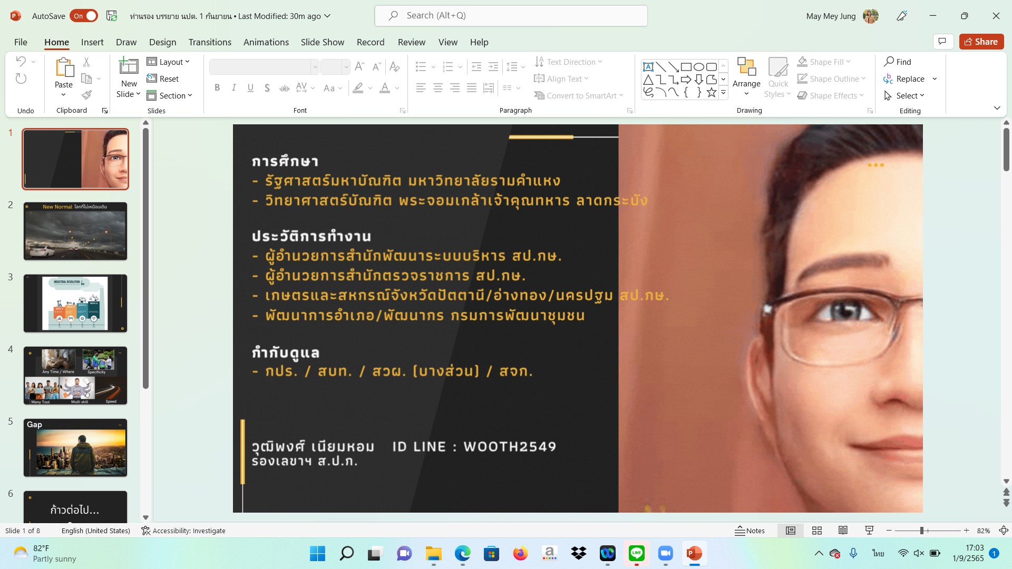Click the Share button
Image resolution: width=1012 pixels, height=569 pixels.
point(981,42)
